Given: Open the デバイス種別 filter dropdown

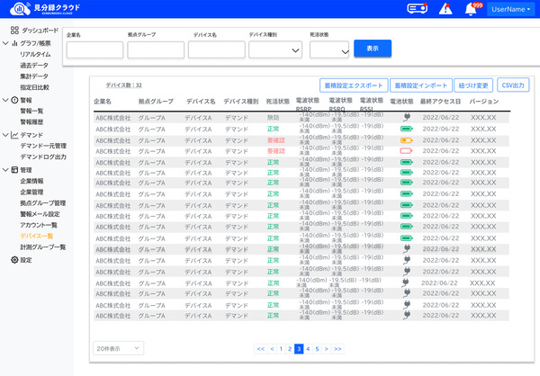Looking at the screenshot, I should tap(274, 50).
